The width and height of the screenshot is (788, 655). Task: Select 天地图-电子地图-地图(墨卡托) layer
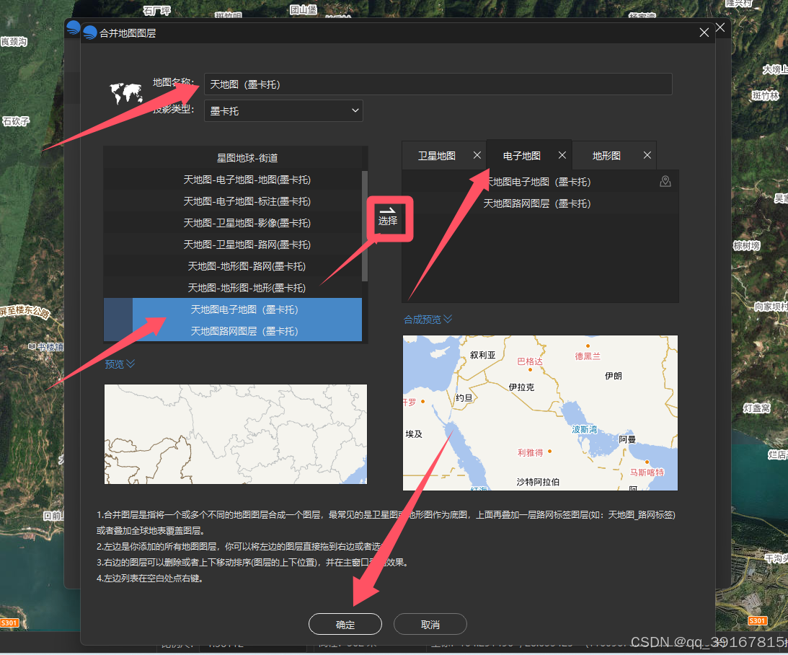click(233, 180)
